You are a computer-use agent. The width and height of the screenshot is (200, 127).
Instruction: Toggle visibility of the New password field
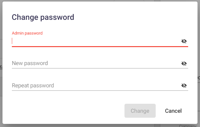[184, 63]
